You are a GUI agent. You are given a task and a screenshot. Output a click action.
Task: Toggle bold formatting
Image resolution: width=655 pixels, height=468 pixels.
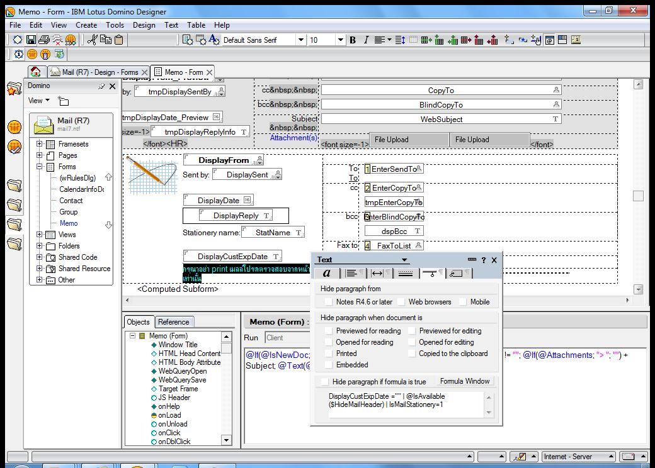point(353,40)
